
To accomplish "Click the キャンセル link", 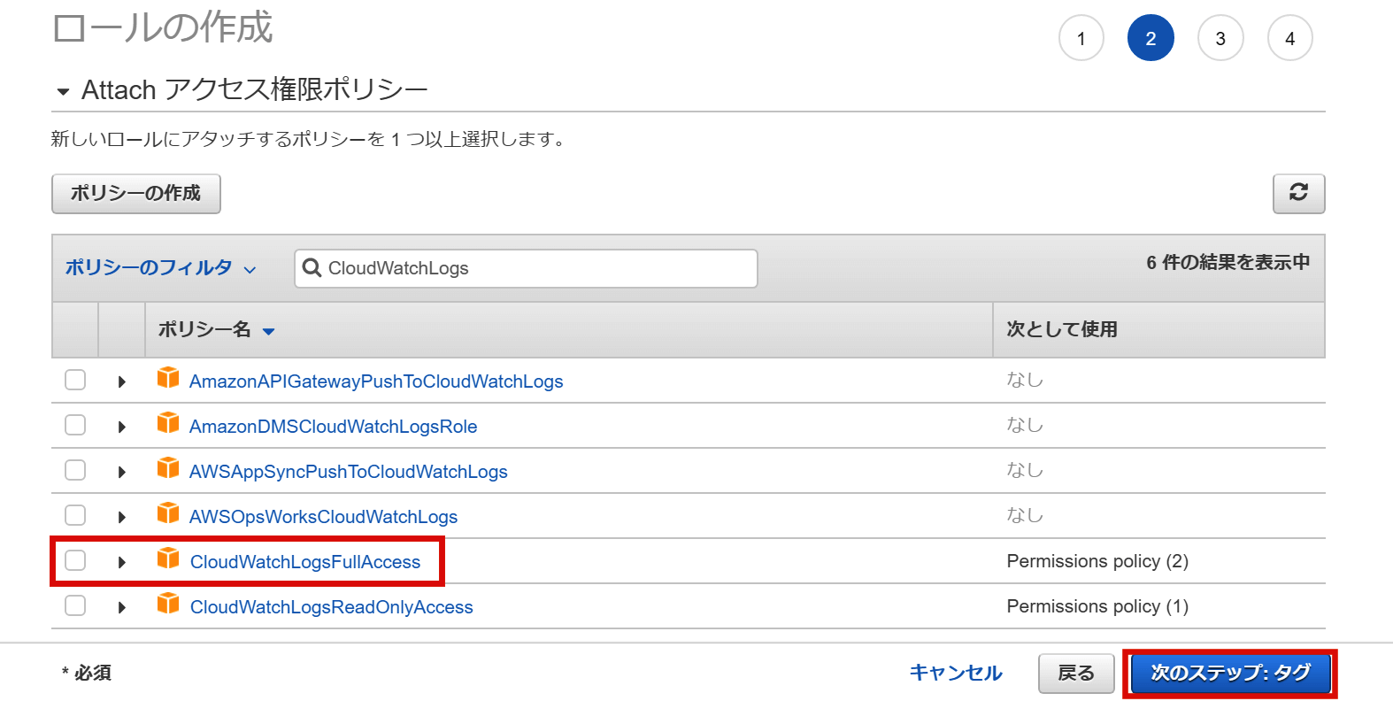I will pos(955,674).
